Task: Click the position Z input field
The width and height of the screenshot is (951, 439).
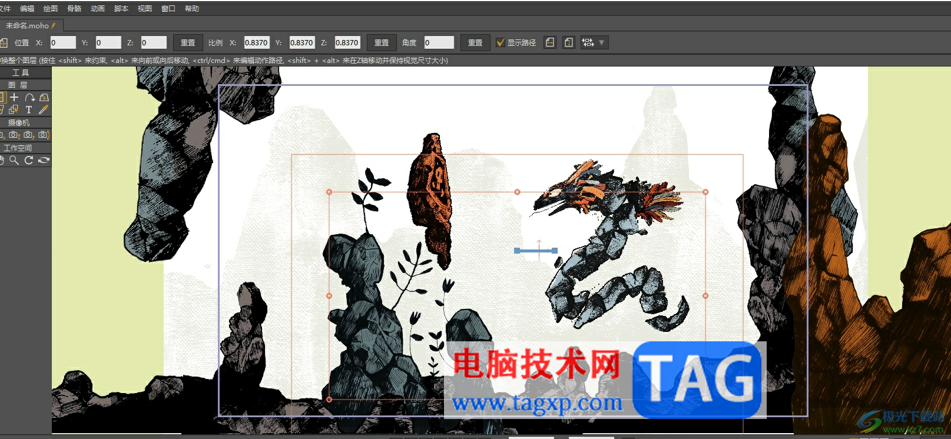Action: (x=154, y=42)
